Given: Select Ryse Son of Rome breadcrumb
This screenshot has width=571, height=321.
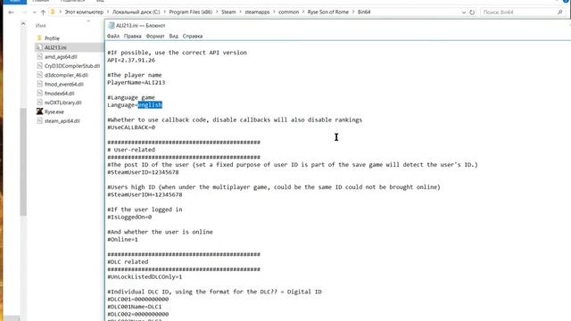Looking at the screenshot, I should pyautogui.click(x=328, y=12).
